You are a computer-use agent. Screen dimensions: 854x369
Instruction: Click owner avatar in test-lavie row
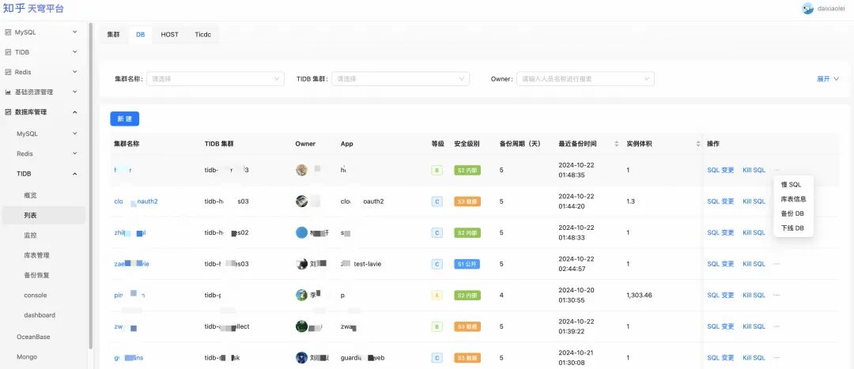point(302,264)
